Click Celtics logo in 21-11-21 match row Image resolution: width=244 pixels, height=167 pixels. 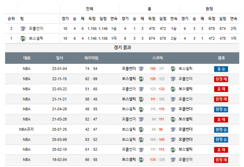141,99
